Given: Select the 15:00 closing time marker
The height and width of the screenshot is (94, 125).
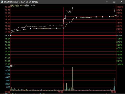Looking at the screenshot, I should [113, 92].
